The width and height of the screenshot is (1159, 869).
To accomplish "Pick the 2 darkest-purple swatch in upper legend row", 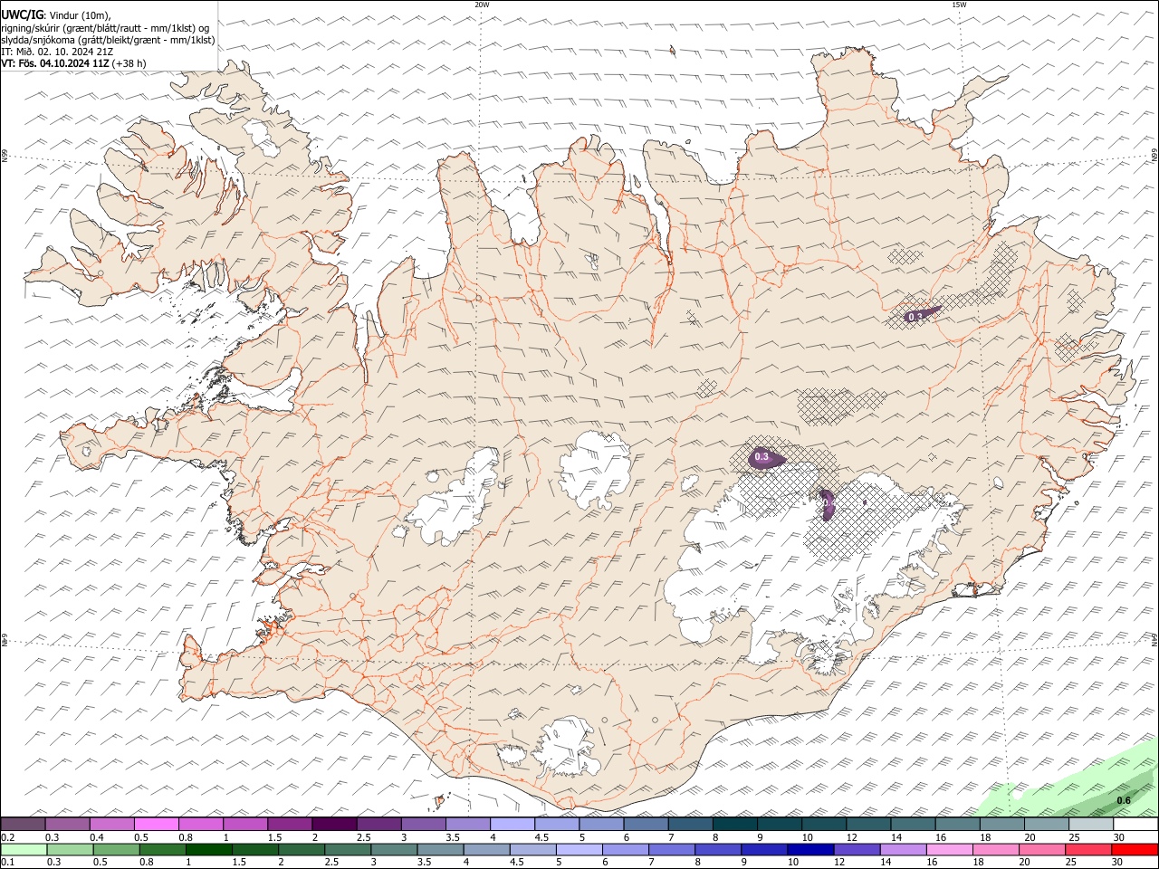I will pos(334,824).
